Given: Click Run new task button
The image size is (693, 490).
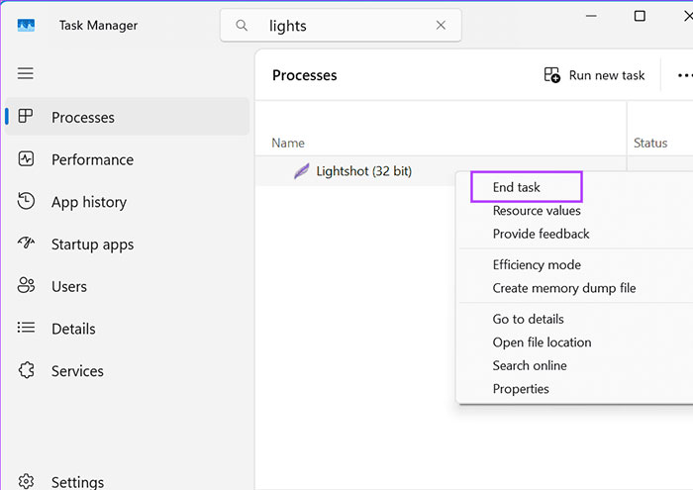Looking at the screenshot, I should pos(594,75).
